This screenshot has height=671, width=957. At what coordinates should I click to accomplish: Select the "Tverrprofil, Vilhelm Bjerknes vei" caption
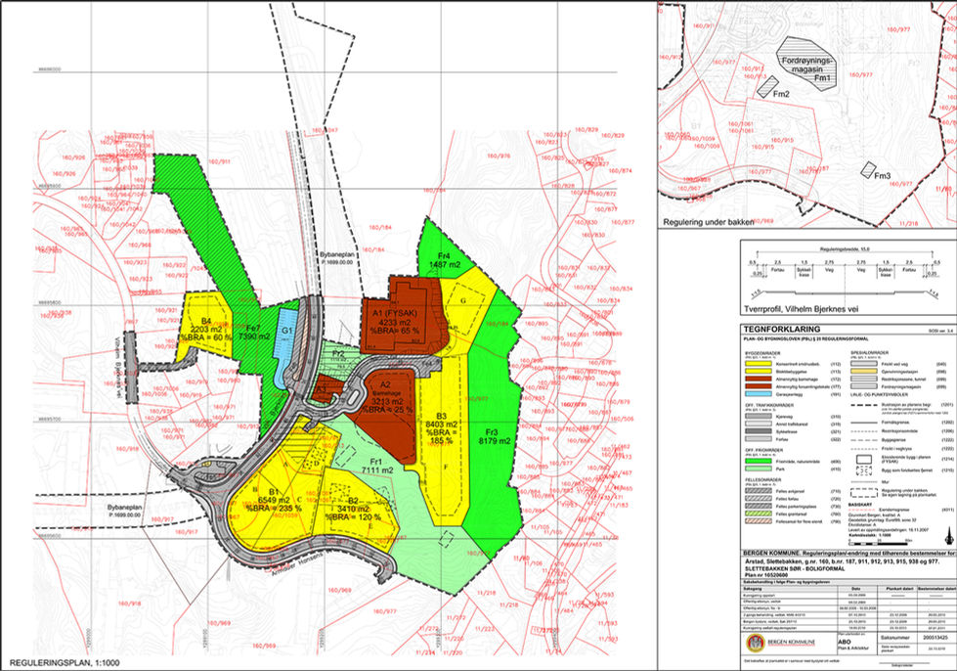802,309
